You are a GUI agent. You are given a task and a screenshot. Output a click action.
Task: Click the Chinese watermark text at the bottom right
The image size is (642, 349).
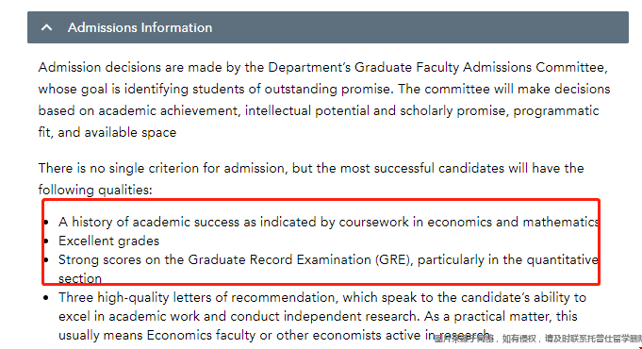(538, 339)
